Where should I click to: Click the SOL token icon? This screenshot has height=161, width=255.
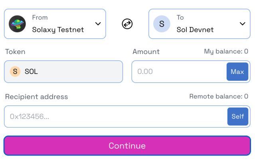[15, 72]
